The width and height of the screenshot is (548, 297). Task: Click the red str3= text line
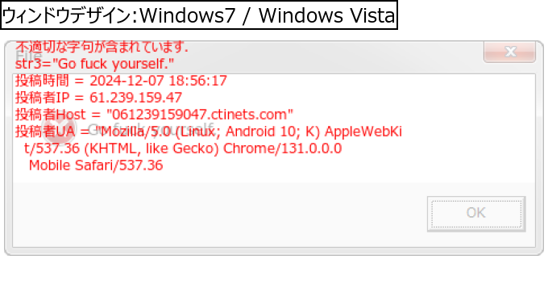point(94,64)
